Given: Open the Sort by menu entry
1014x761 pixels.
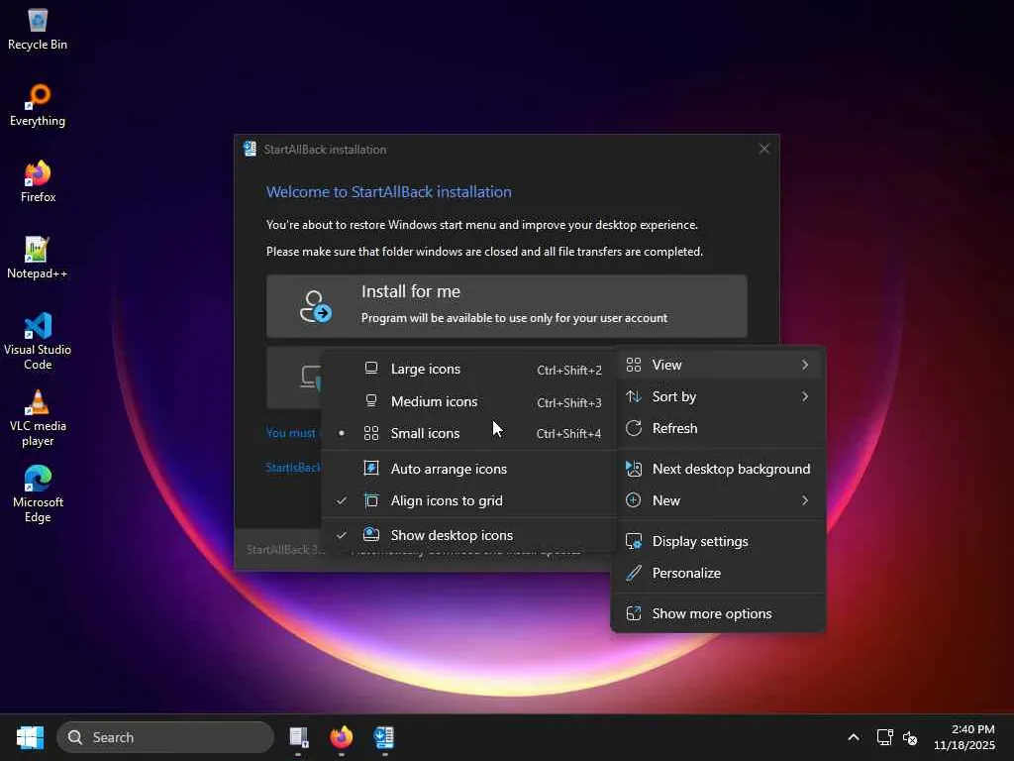Looking at the screenshot, I should pos(718,396).
